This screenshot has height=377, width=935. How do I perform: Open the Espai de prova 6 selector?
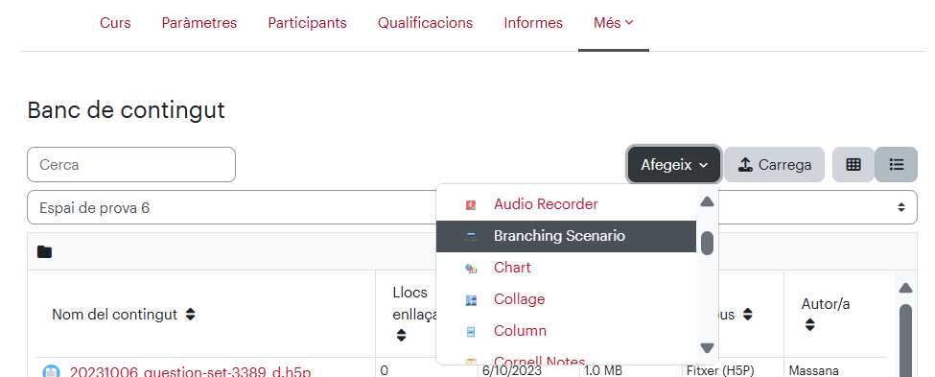(472, 207)
